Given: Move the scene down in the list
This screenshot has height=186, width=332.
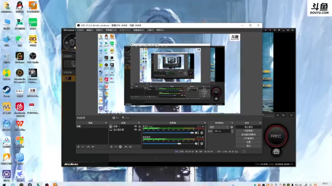Looking at the screenshot, I should [x=93, y=147].
